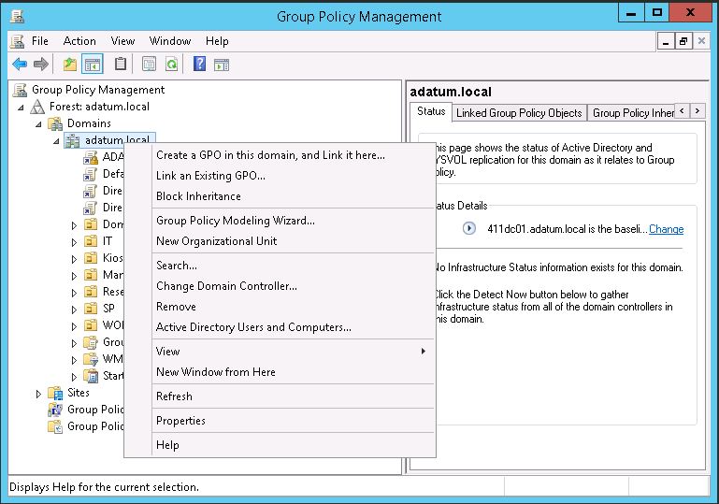This screenshot has width=719, height=504.
Task: Select New Organizational Unit
Action: (294, 241)
